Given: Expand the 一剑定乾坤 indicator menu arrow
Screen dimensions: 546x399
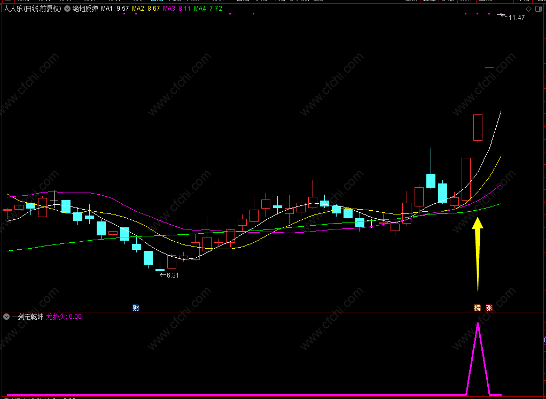Looking at the screenshot, I should pos(6,317).
